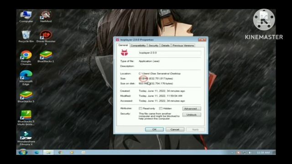This screenshot has height=164, width=292.
Task: Click the Accessed date value text
Action: pyautogui.click(x=162, y=101)
